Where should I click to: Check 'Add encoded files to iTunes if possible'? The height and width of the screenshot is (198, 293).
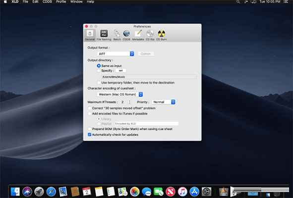(90, 113)
